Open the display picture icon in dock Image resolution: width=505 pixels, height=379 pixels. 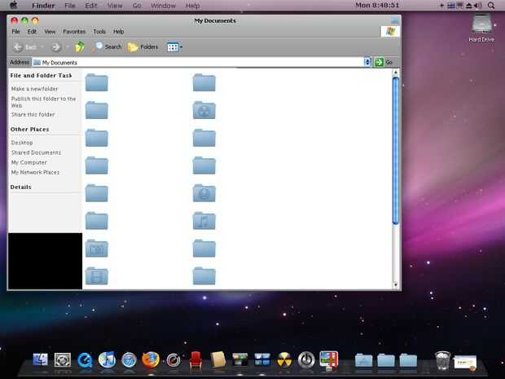point(329,359)
